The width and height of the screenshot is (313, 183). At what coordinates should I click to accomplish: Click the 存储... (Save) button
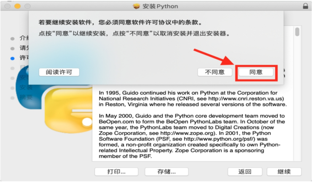click(166, 172)
